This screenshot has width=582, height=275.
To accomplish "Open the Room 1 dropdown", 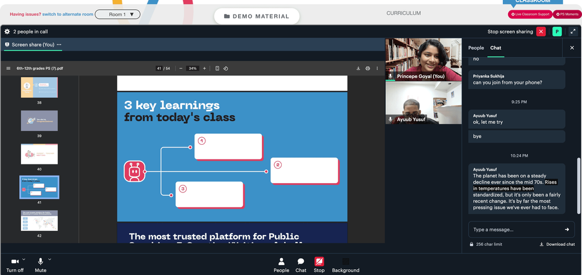I will [x=118, y=15].
